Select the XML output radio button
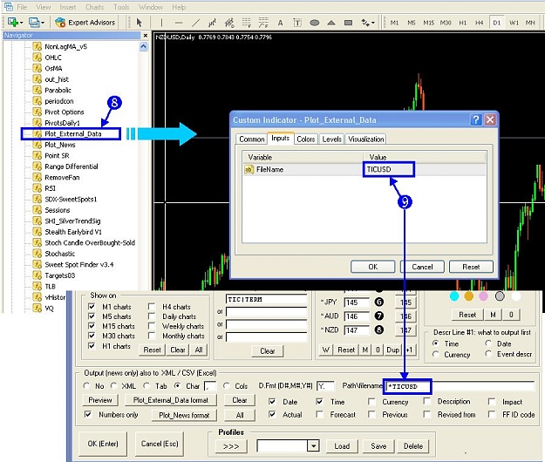The height and width of the screenshot is (462, 545). (x=113, y=386)
